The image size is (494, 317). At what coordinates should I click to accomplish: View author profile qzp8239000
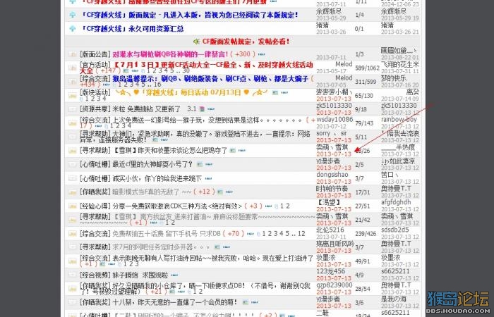335,285
